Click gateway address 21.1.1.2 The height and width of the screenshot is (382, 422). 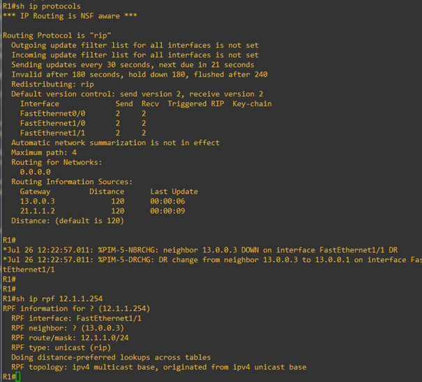pos(38,211)
